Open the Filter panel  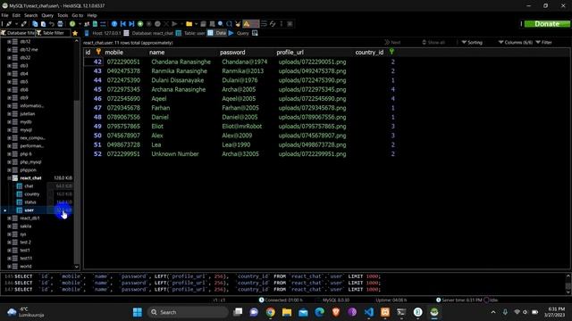(x=543, y=42)
